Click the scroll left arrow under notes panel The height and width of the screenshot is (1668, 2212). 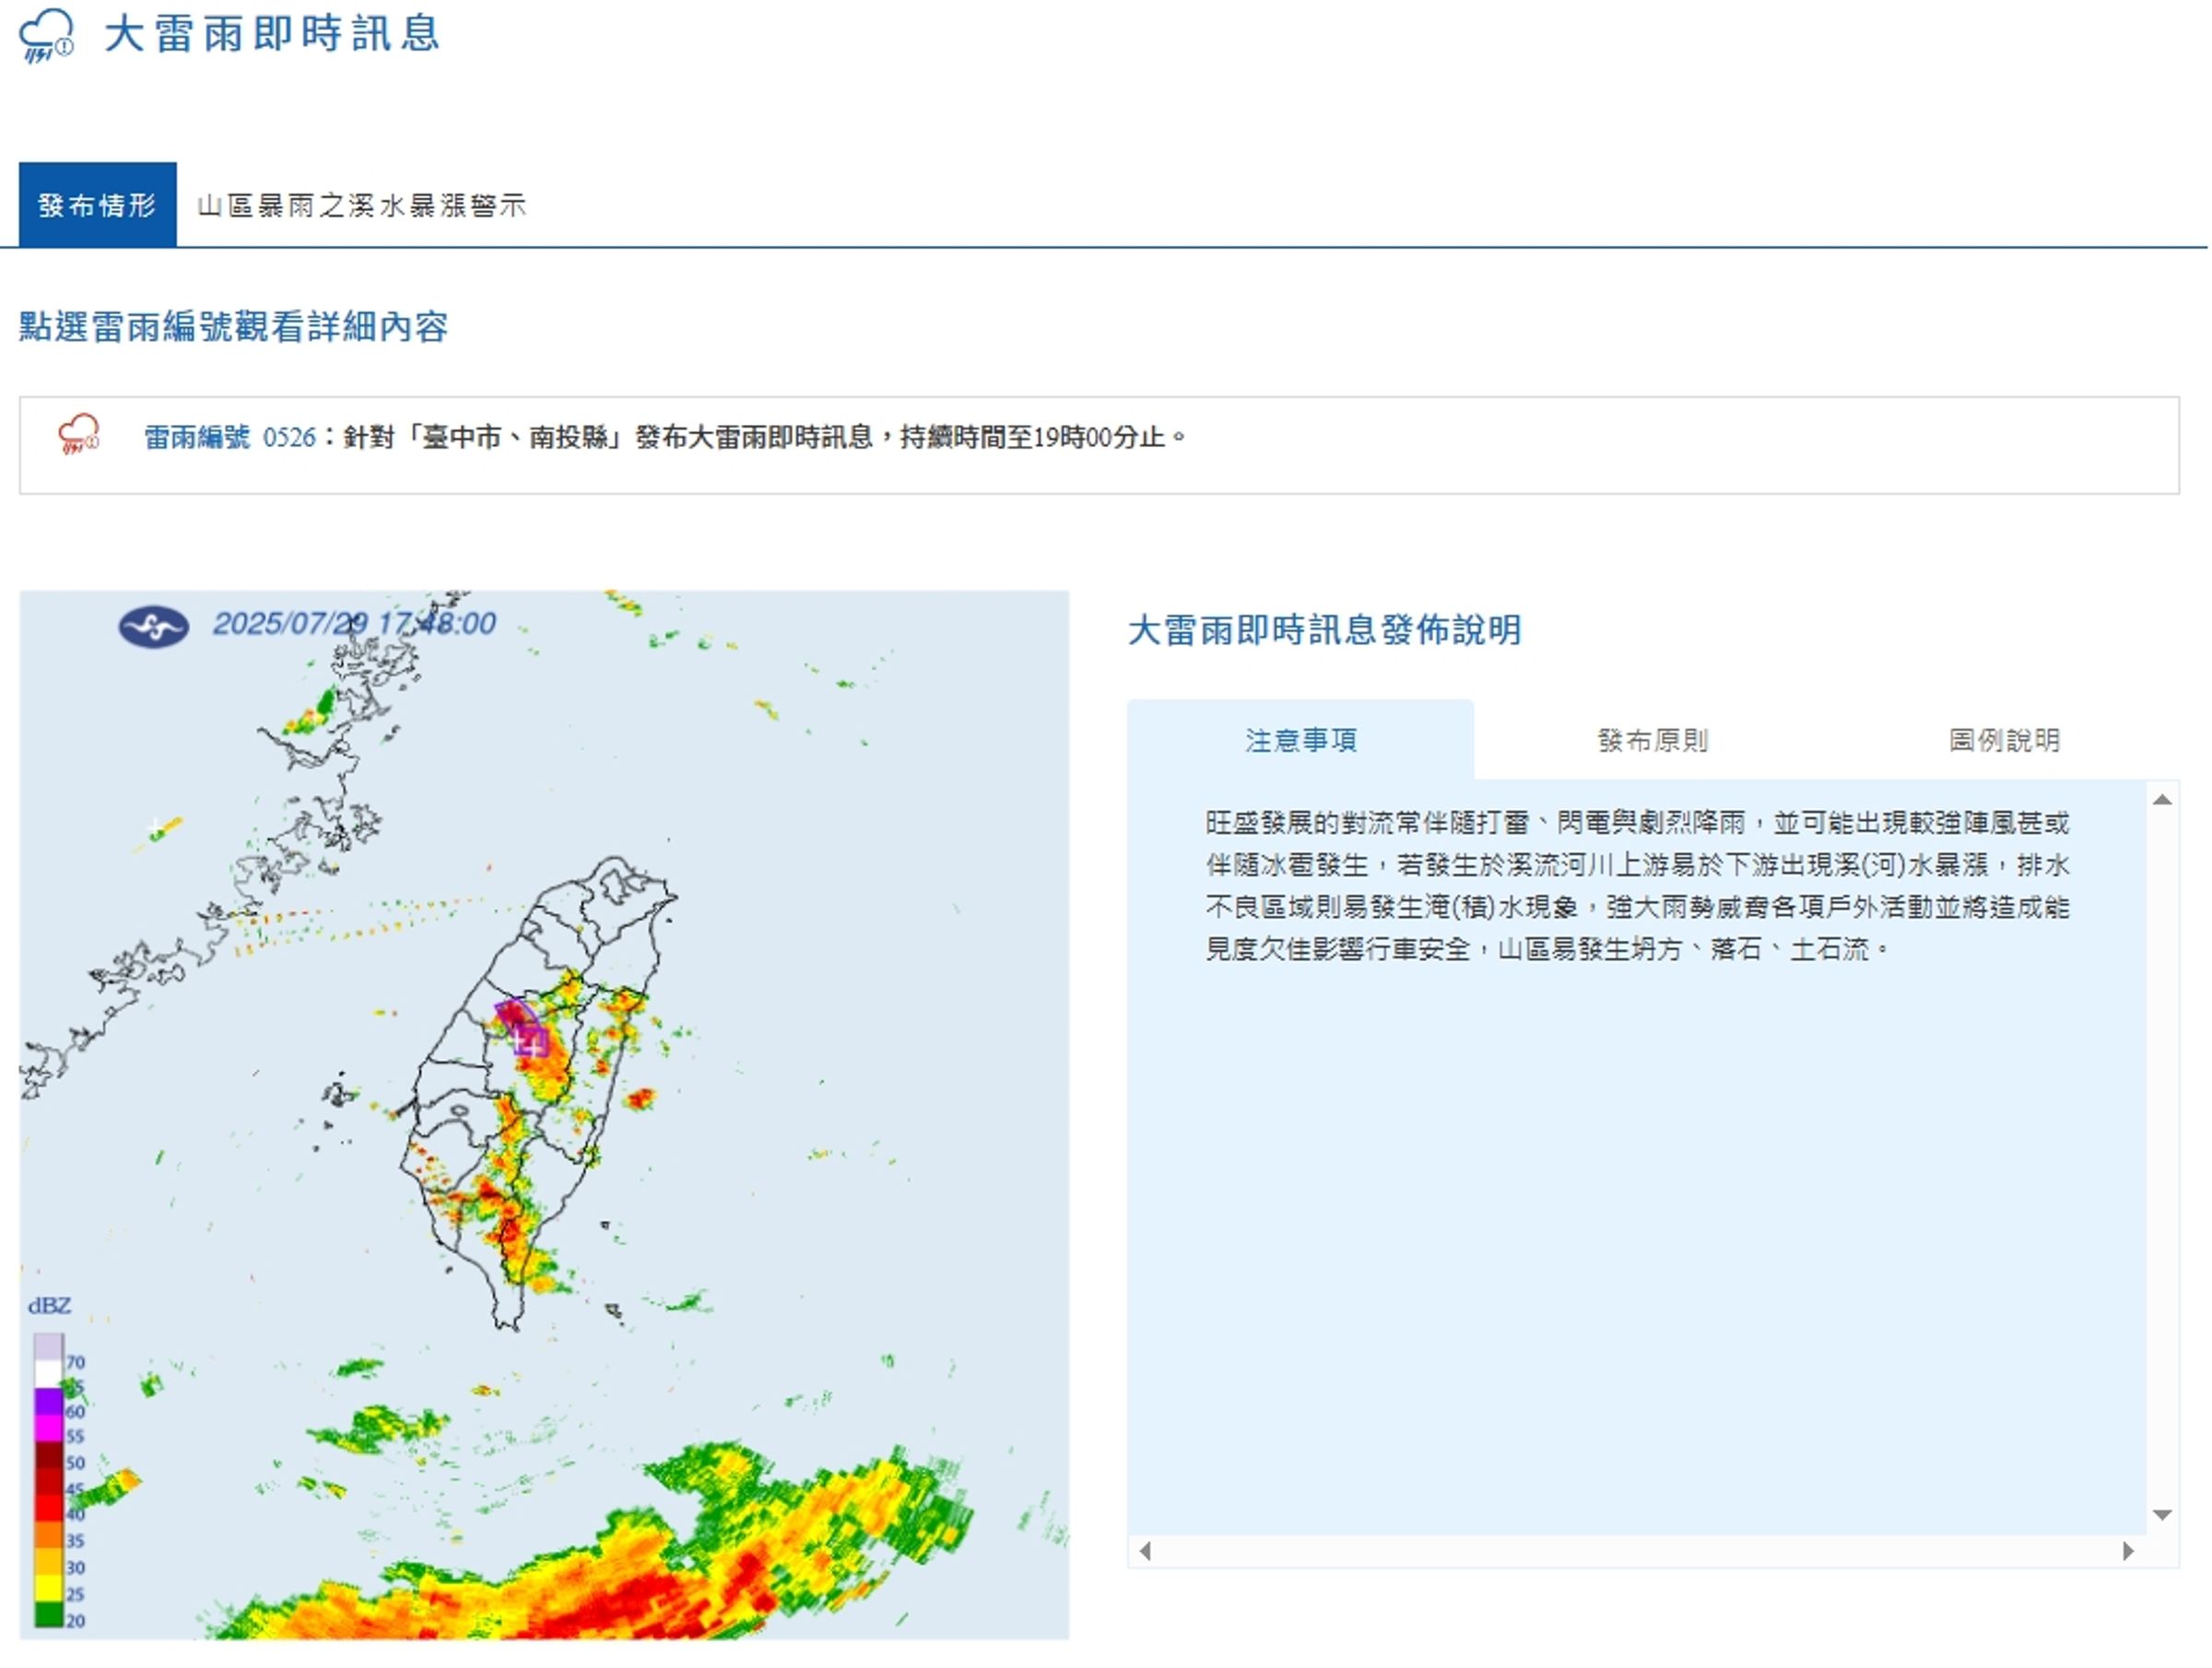pyautogui.click(x=1146, y=1552)
